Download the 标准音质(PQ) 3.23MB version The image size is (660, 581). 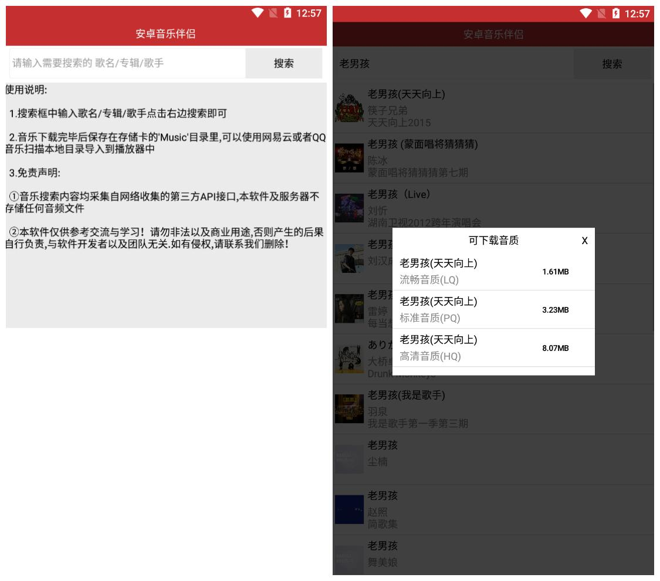[x=493, y=310]
